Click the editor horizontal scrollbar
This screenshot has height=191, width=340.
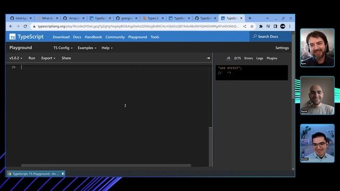click(106, 166)
